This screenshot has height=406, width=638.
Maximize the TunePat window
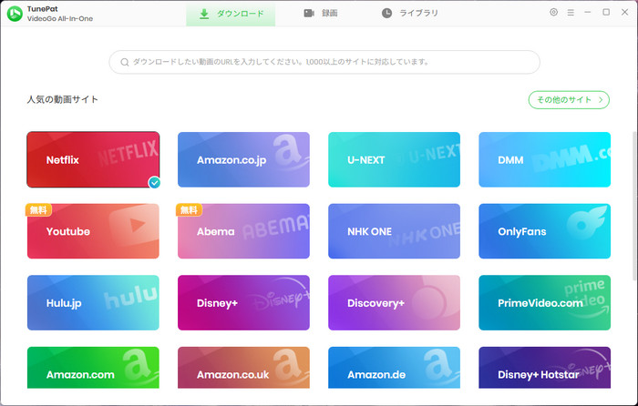[x=606, y=12]
